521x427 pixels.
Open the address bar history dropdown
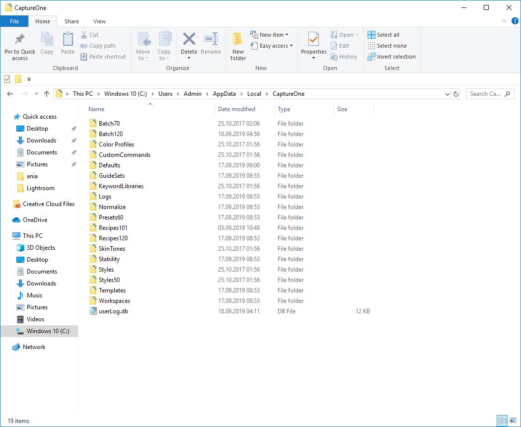point(447,94)
